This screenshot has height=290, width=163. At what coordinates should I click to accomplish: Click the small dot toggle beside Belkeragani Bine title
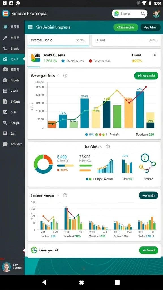pos(58,75)
